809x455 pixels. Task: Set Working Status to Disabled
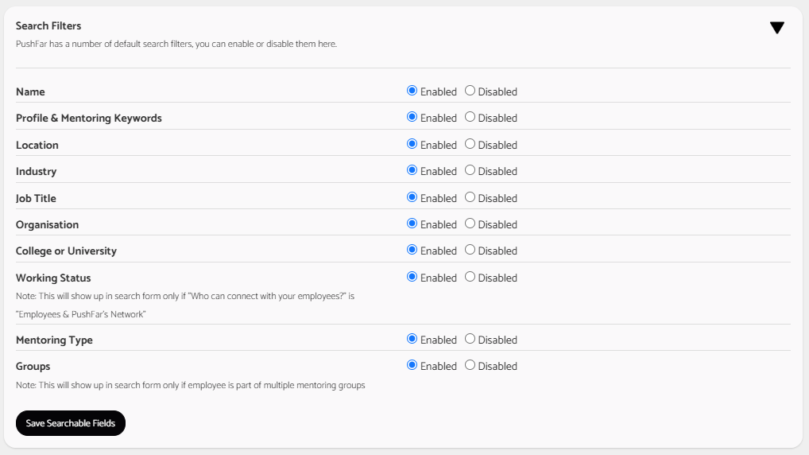point(470,277)
